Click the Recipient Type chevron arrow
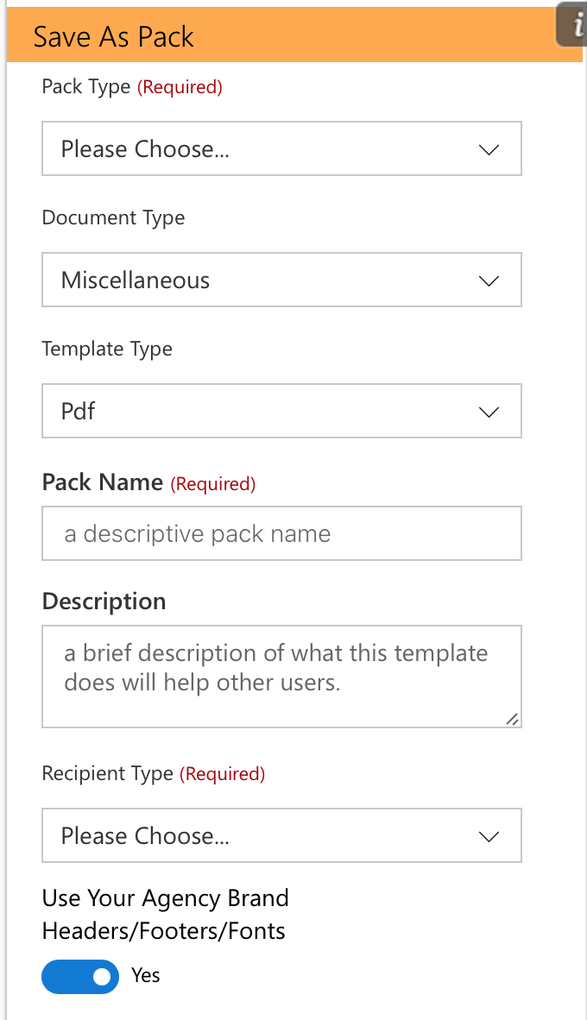 pyautogui.click(x=489, y=836)
